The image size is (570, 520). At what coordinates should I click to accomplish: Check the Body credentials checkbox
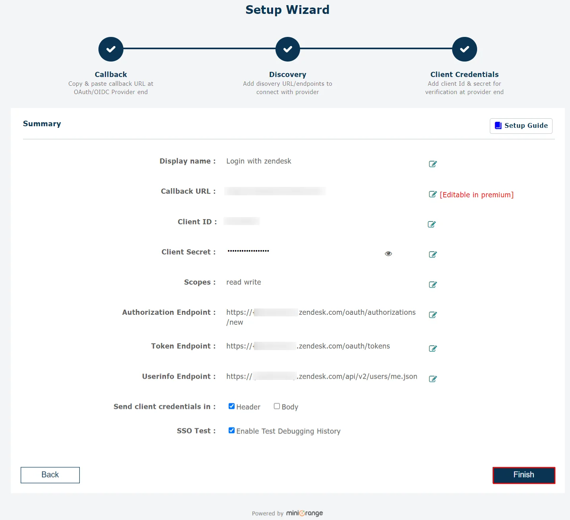[x=277, y=406]
